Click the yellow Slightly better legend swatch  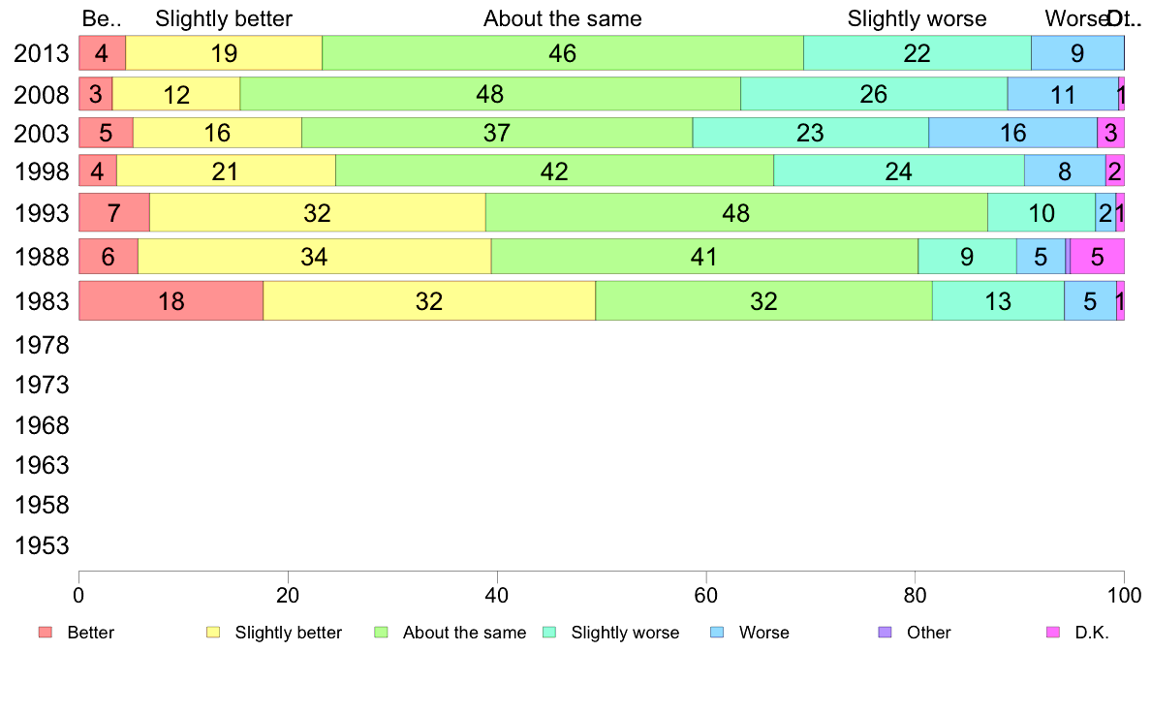click(213, 633)
